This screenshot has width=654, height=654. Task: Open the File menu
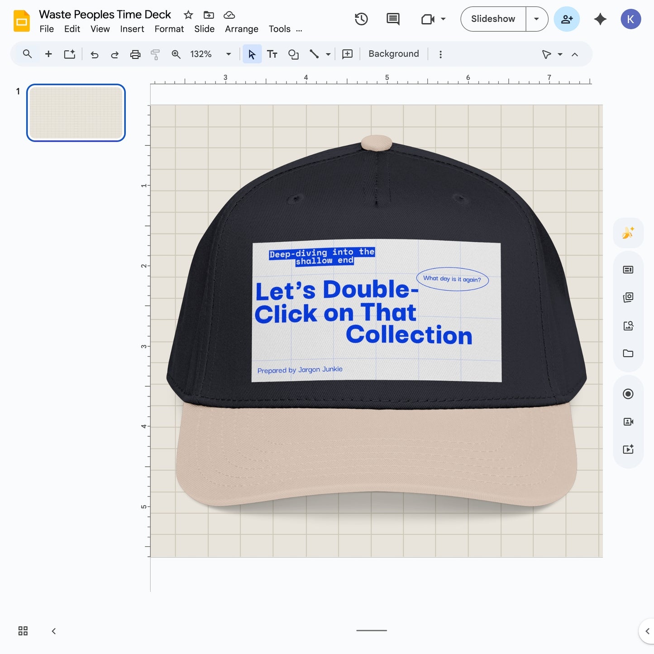(x=47, y=29)
